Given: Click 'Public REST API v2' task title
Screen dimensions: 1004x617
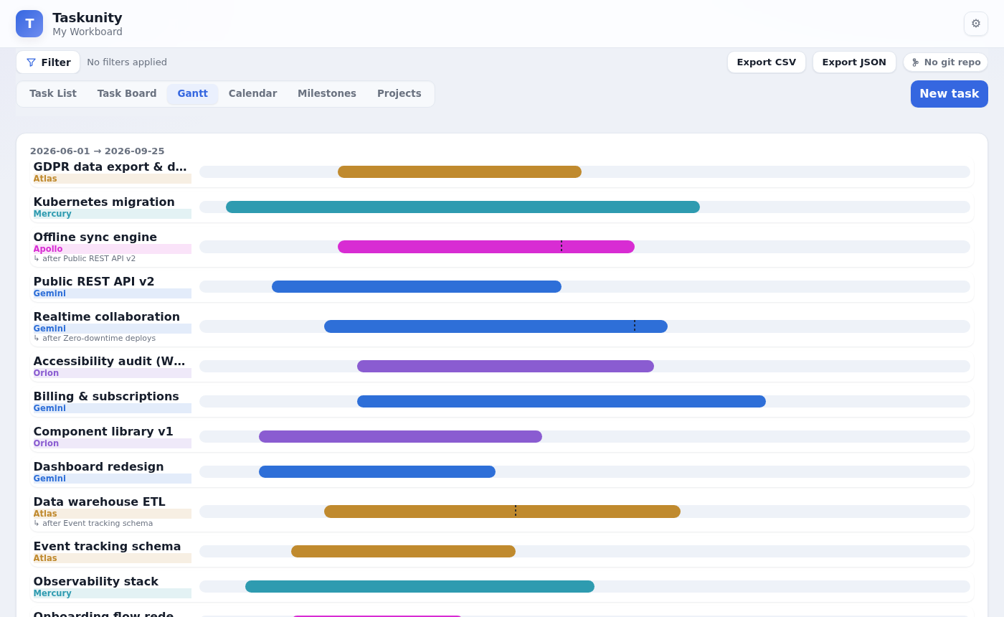Looking at the screenshot, I should coord(94,282).
